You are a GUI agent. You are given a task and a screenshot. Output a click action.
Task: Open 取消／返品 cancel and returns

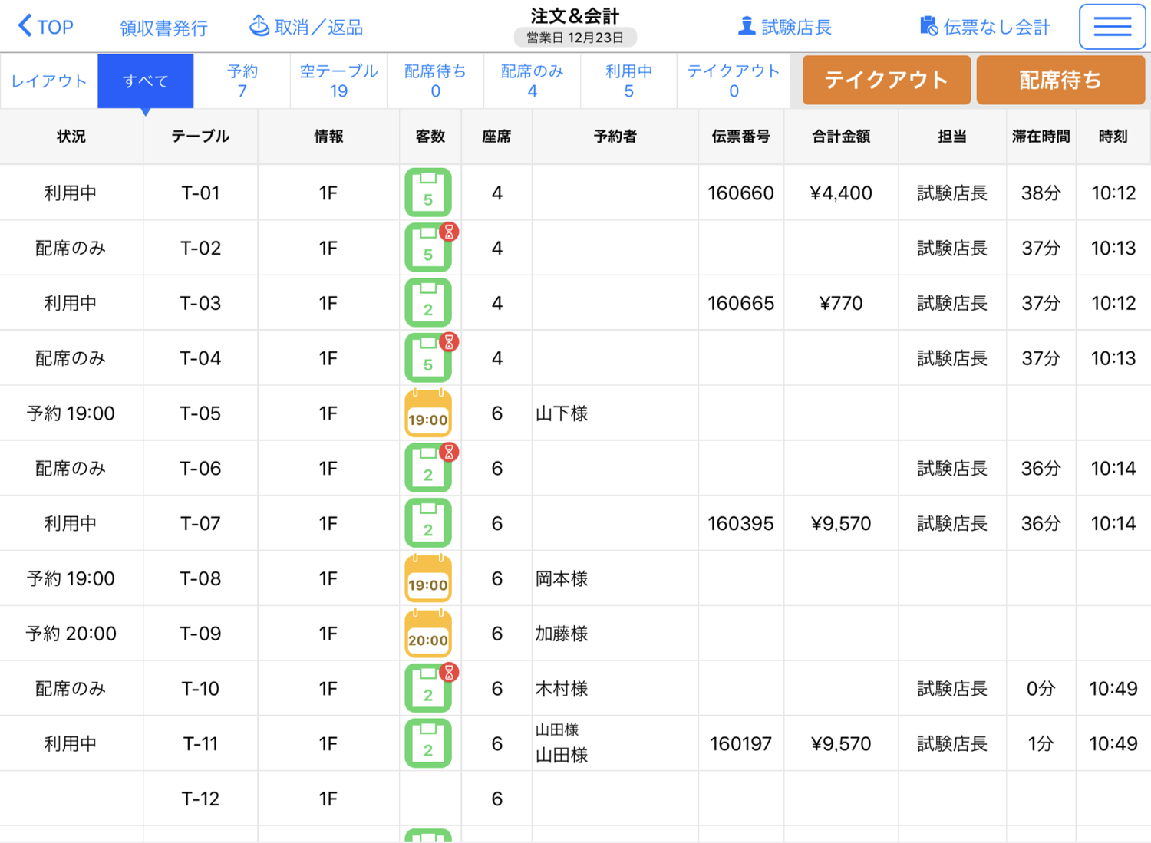[306, 27]
